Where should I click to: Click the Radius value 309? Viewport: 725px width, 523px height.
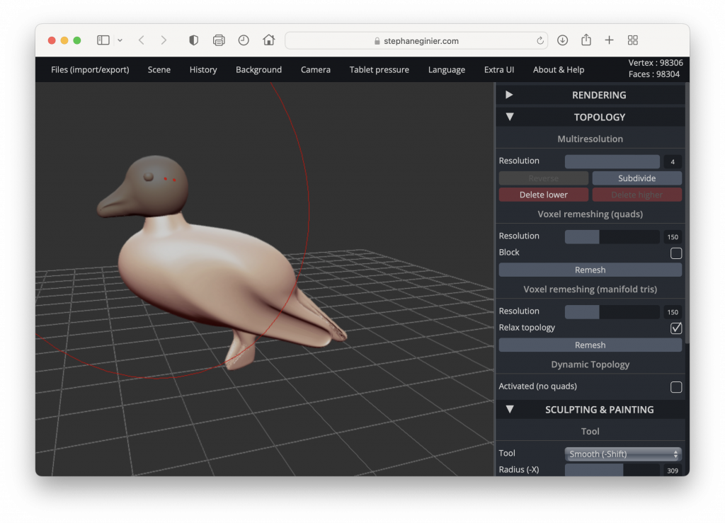click(x=673, y=471)
